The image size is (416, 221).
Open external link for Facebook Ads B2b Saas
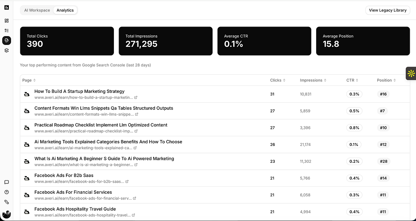point(127,182)
